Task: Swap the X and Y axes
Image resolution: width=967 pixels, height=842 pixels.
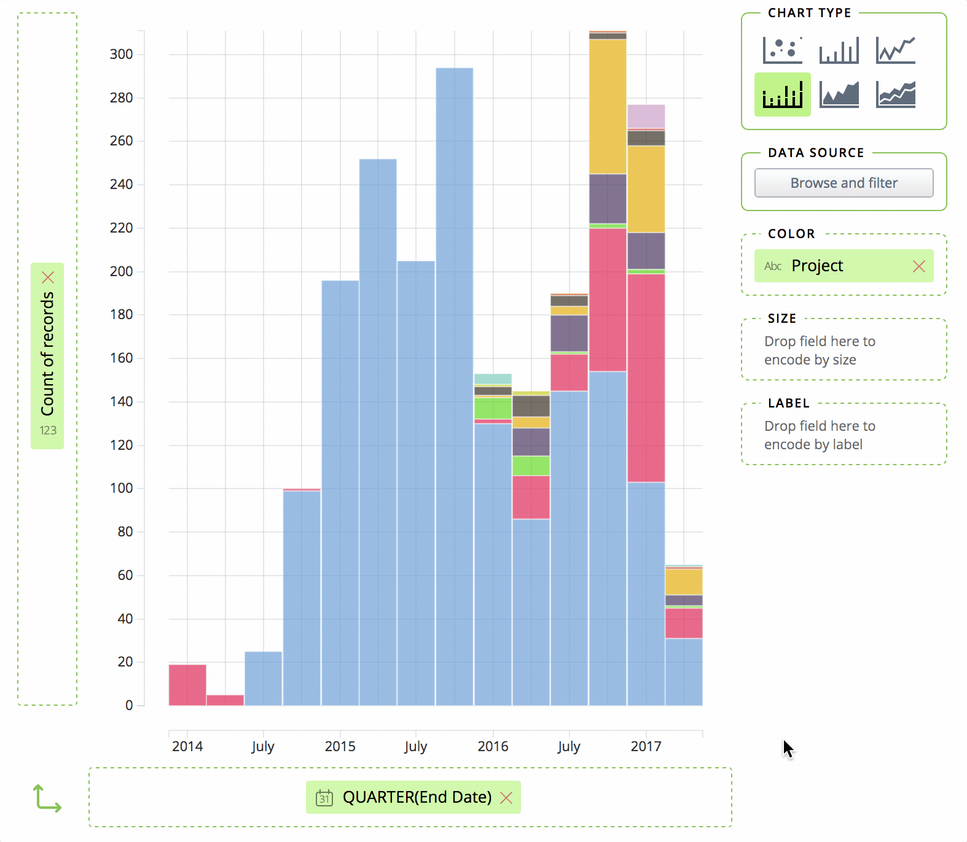Action: pyautogui.click(x=47, y=798)
